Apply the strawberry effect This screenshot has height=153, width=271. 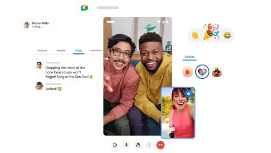pyautogui.click(x=188, y=71)
